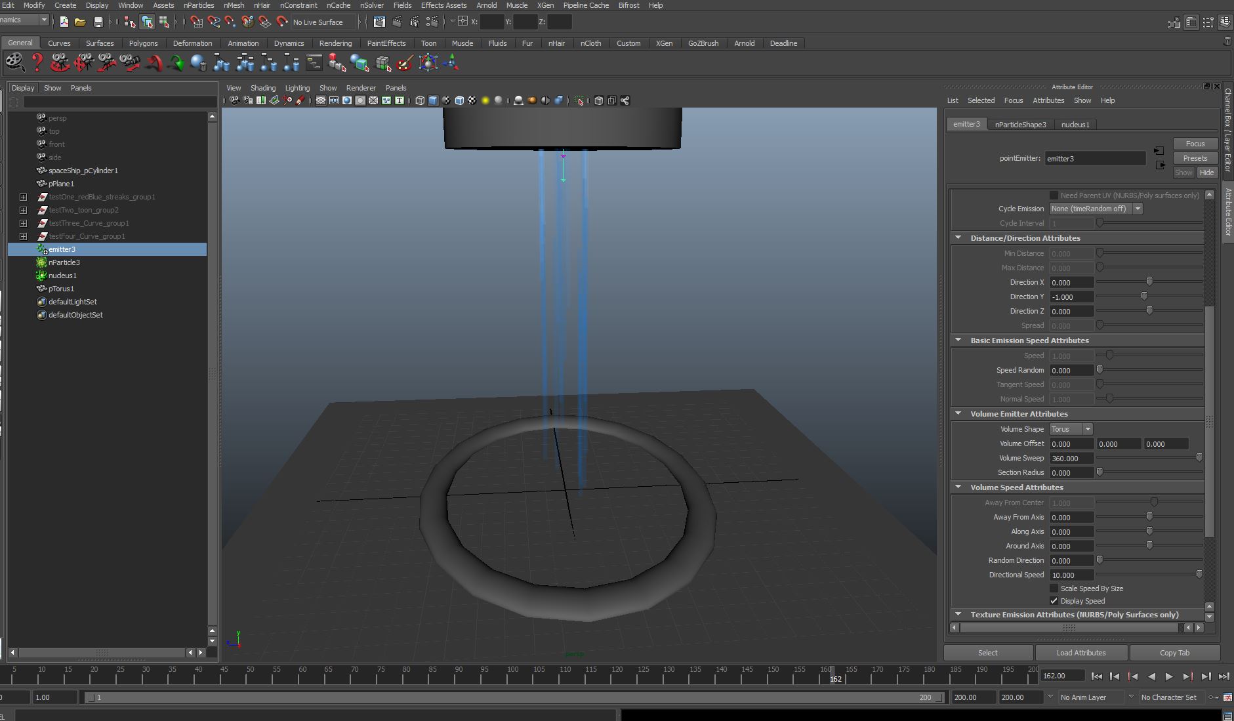Open scene using the folder icon

pyautogui.click(x=80, y=22)
